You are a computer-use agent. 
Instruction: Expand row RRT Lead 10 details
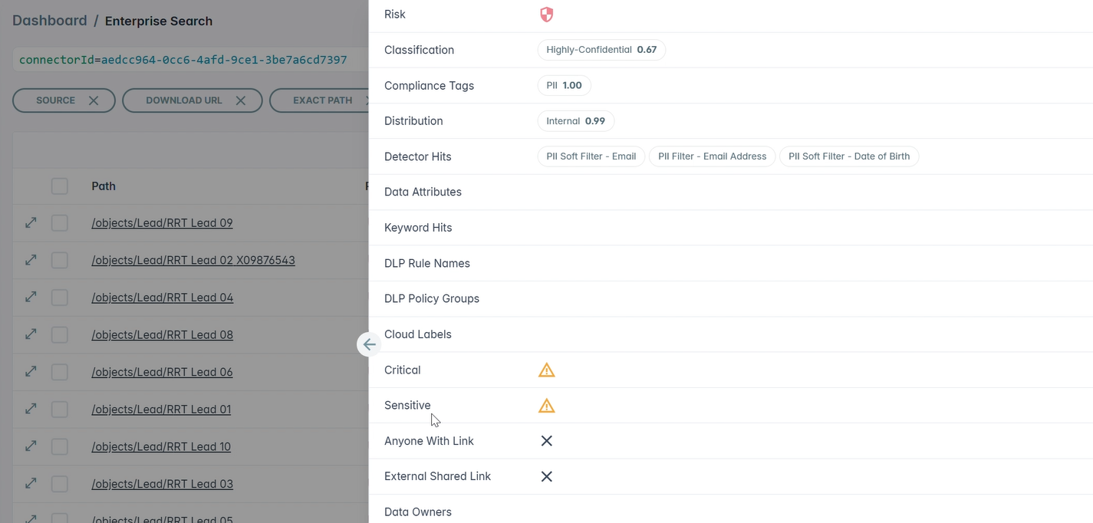pyautogui.click(x=31, y=446)
